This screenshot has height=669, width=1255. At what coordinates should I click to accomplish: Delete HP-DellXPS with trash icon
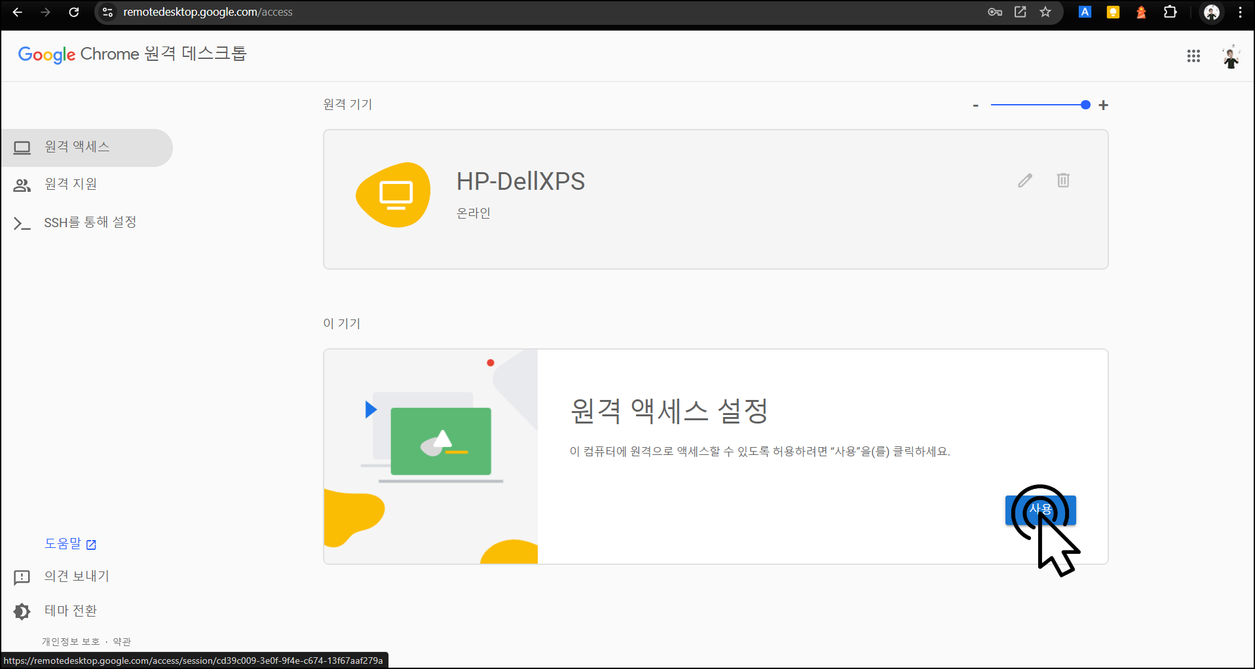[x=1063, y=180]
